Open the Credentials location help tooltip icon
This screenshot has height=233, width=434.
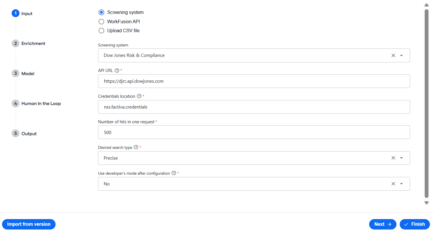[x=139, y=96]
